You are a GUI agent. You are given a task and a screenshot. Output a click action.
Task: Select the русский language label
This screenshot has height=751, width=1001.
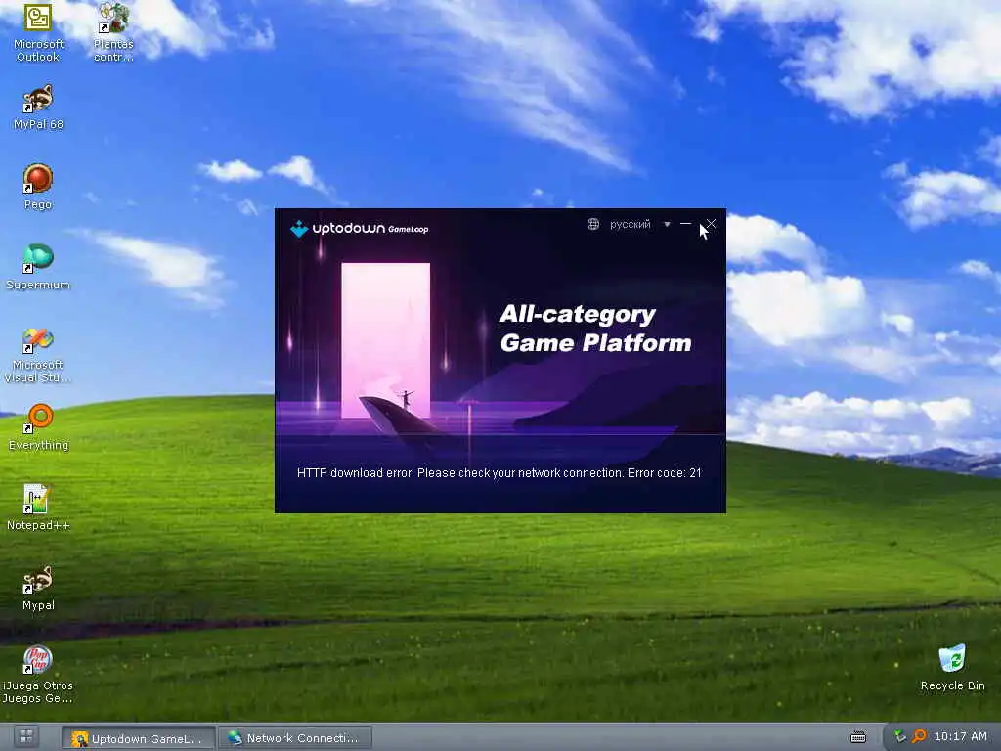pos(631,224)
